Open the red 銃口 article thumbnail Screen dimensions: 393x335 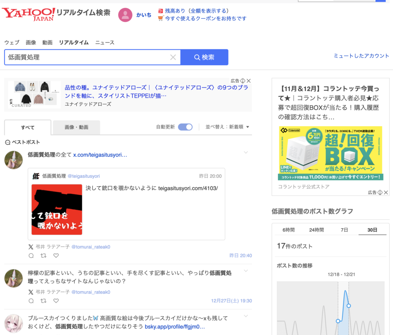pyautogui.click(x=57, y=210)
